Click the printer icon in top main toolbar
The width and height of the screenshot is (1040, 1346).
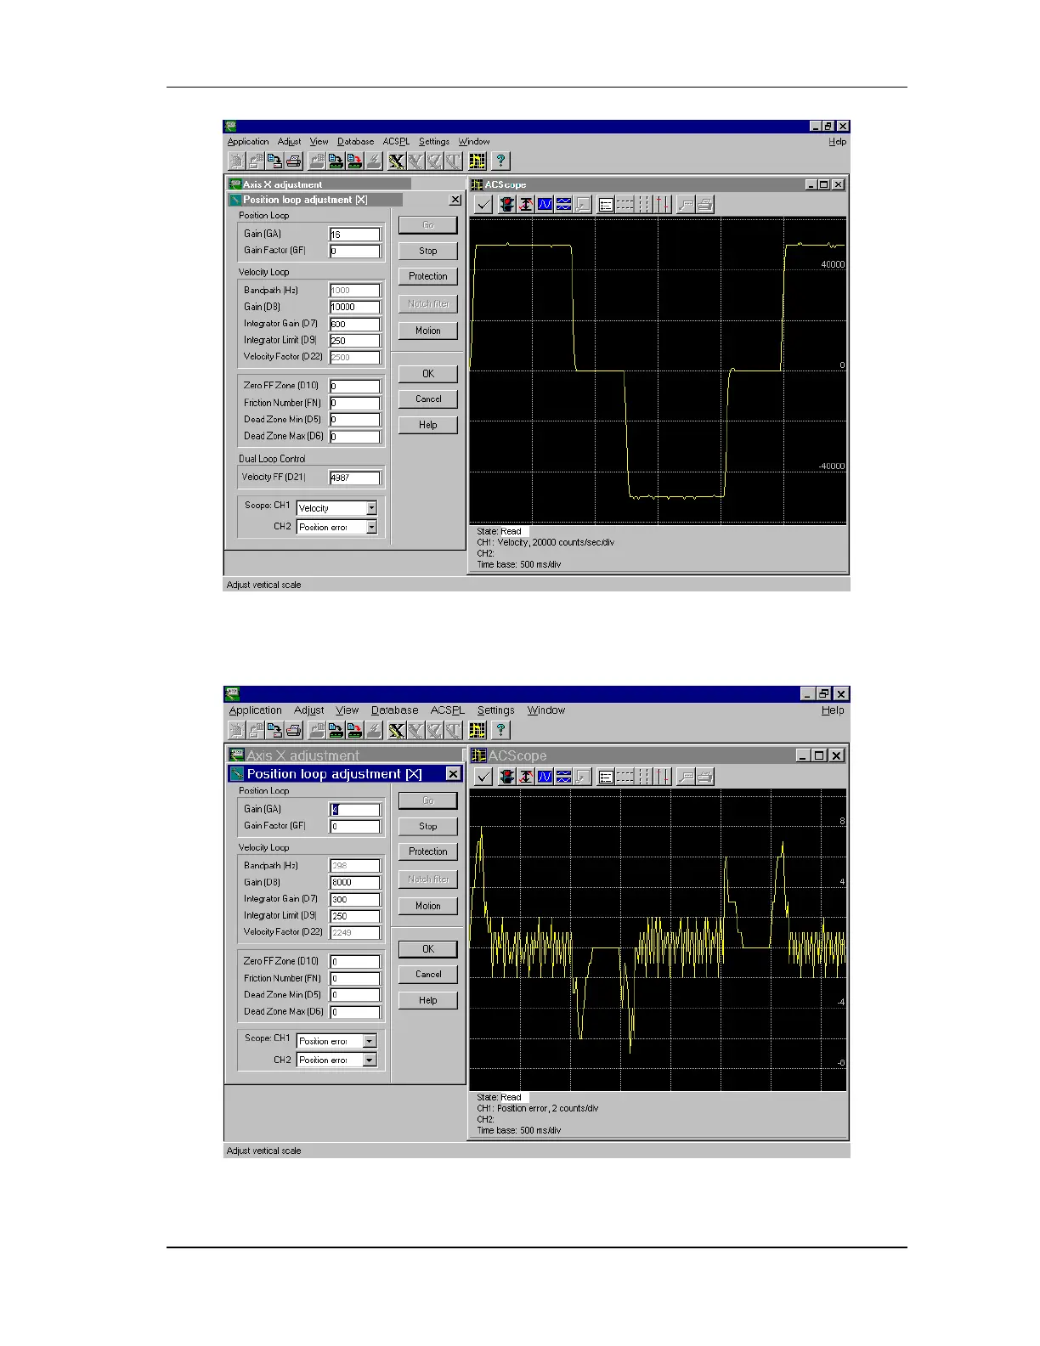pyautogui.click(x=294, y=161)
